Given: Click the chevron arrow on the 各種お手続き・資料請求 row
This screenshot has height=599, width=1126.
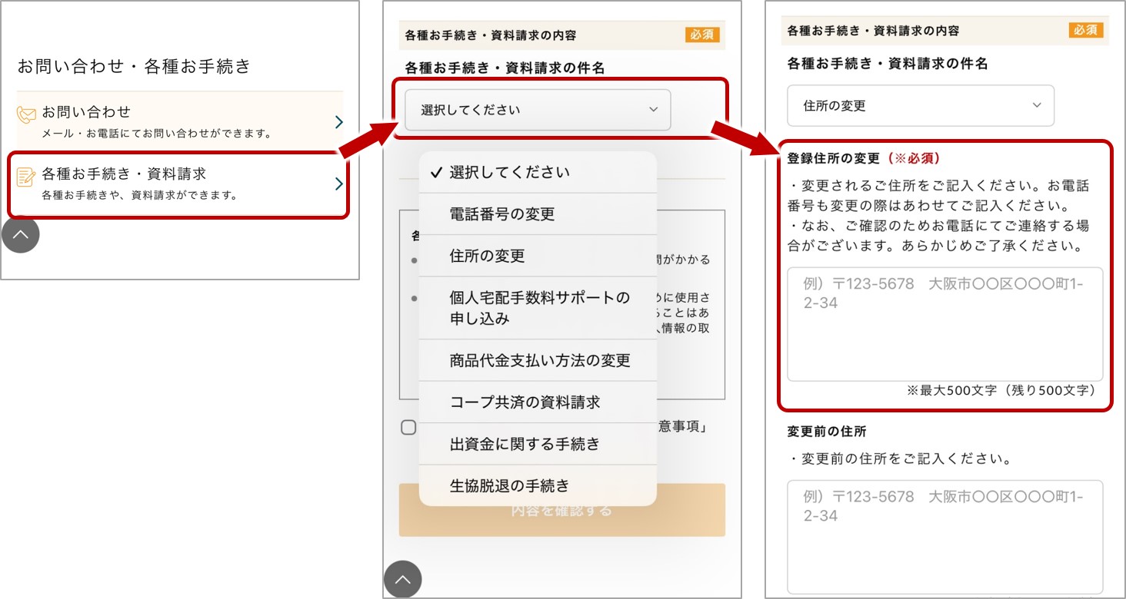Looking at the screenshot, I should point(338,184).
